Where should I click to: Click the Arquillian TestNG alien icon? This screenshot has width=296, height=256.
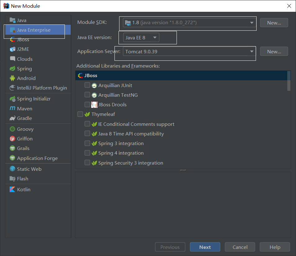(94, 95)
